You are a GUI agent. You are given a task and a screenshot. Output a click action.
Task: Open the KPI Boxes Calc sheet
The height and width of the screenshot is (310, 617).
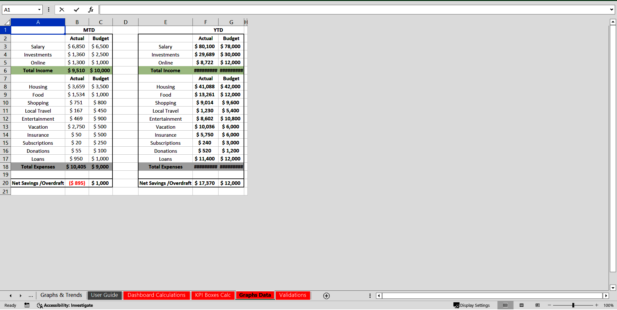click(213, 295)
